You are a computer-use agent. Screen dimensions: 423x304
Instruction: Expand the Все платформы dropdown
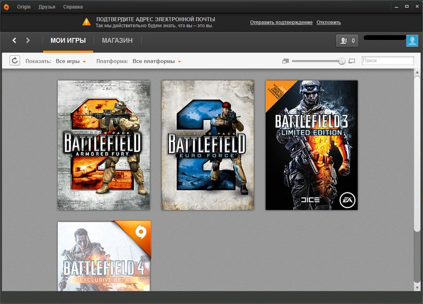[x=157, y=61]
